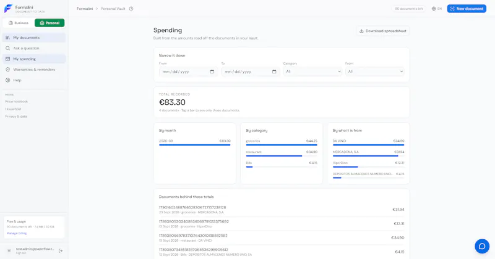Click the 90 documents left badge

[x=409, y=9]
